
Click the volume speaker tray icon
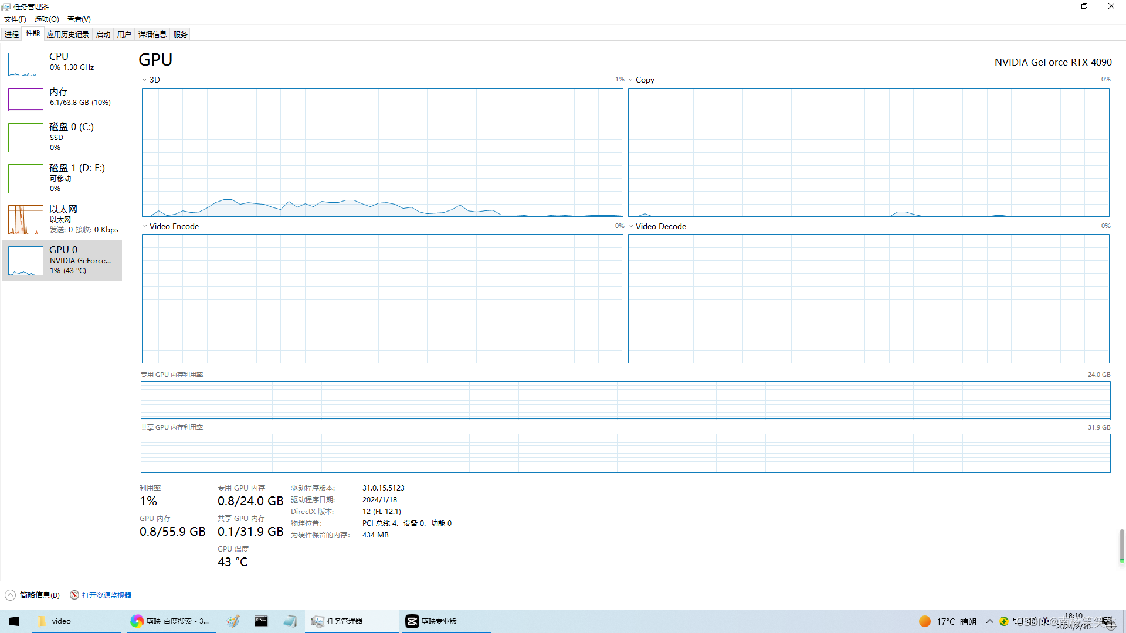pos(1032,621)
